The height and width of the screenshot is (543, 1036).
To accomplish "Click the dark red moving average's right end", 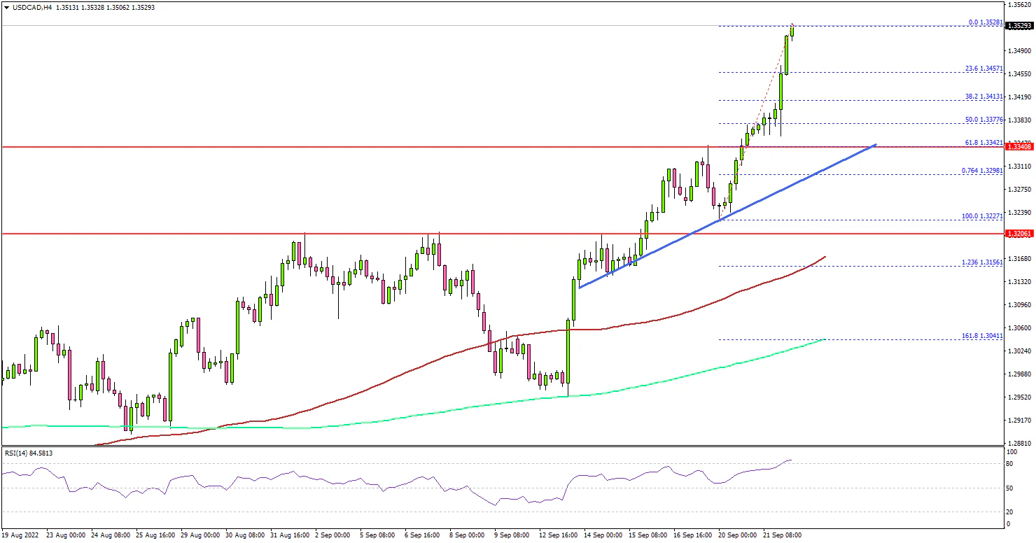I will (x=825, y=257).
